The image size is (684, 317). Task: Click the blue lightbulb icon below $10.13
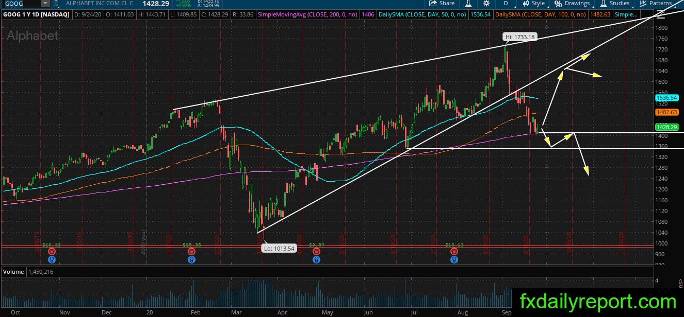454,260
